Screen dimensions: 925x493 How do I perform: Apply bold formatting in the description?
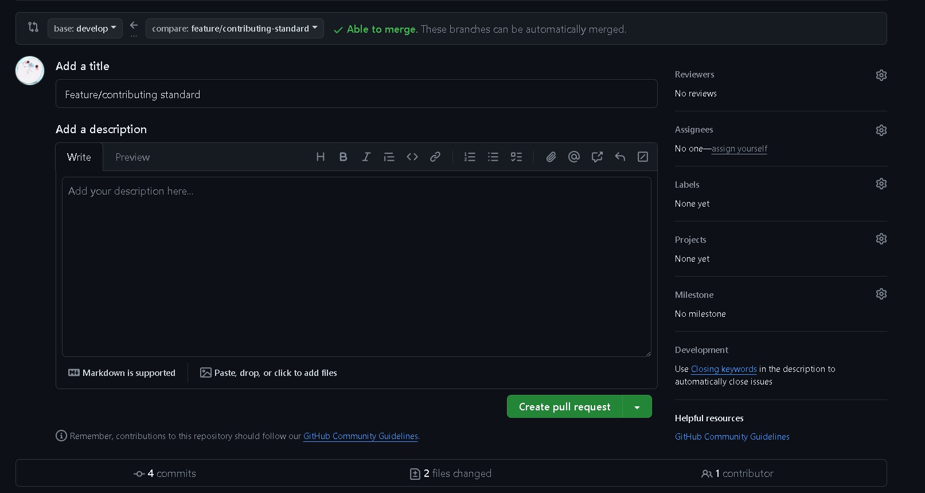point(343,157)
